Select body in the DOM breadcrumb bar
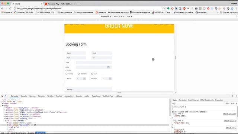238x134 pixels. (7, 133)
